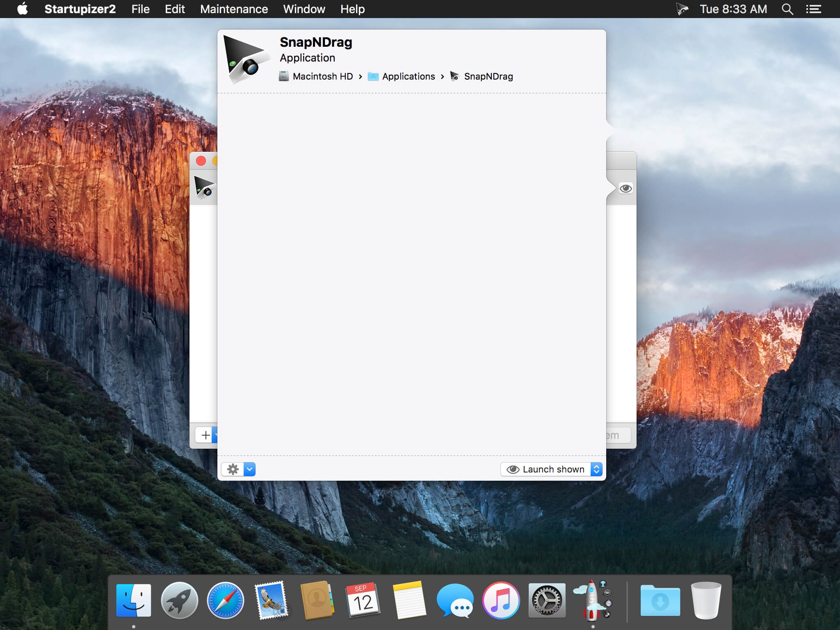The width and height of the screenshot is (840, 630).
Task: Click the Application kind label
Action: point(307,58)
